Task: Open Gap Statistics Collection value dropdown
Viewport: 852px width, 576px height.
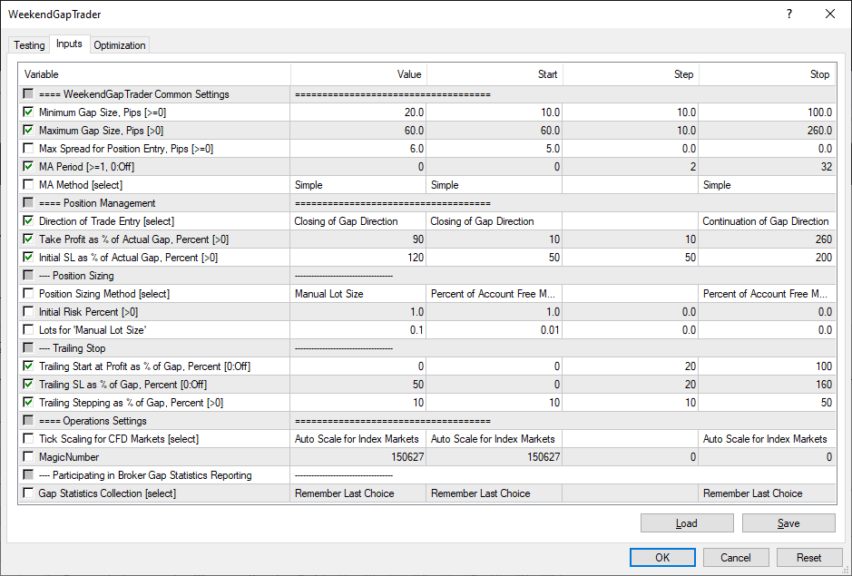Action: (358, 493)
